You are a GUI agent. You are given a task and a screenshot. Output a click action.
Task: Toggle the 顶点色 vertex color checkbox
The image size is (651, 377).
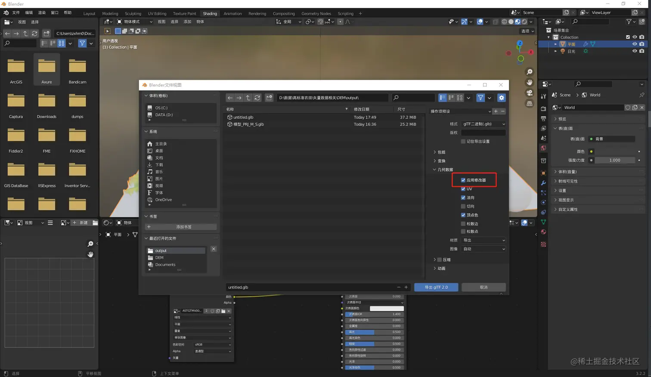(x=463, y=215)
